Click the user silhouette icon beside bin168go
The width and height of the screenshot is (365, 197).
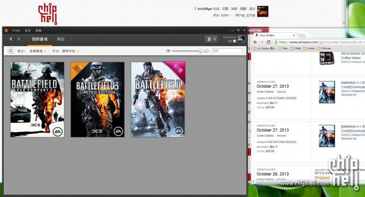pyautogui.click(x=195, y=8)
